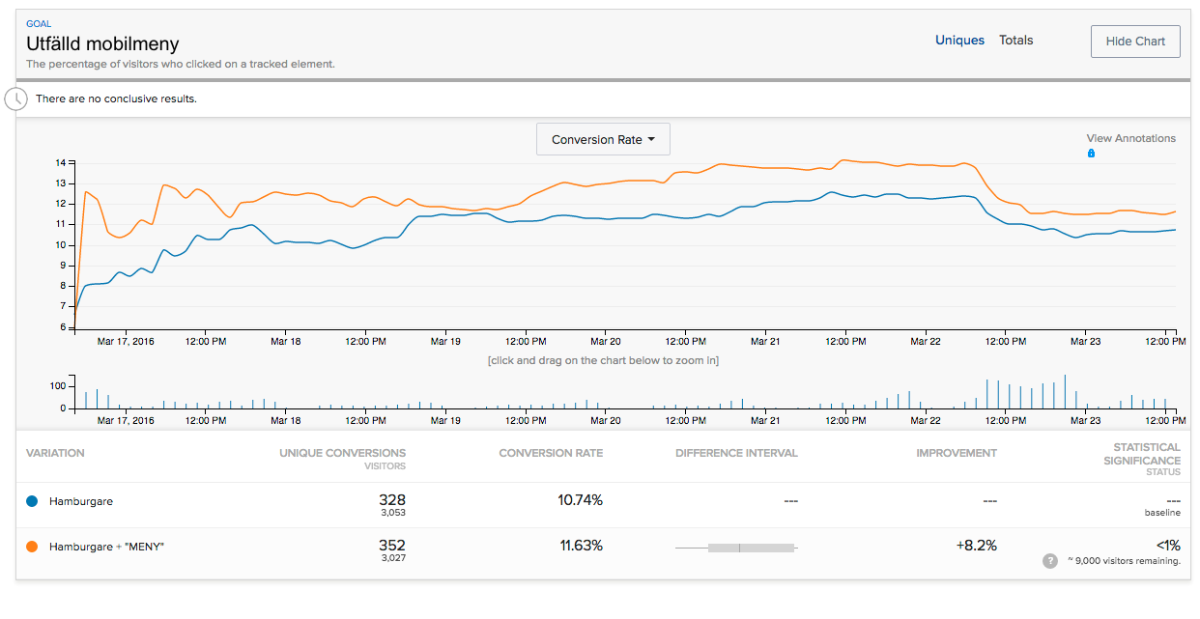Click the 3,027 visitors count
This screenshot has width=1200, height=619.
[392, 559]
